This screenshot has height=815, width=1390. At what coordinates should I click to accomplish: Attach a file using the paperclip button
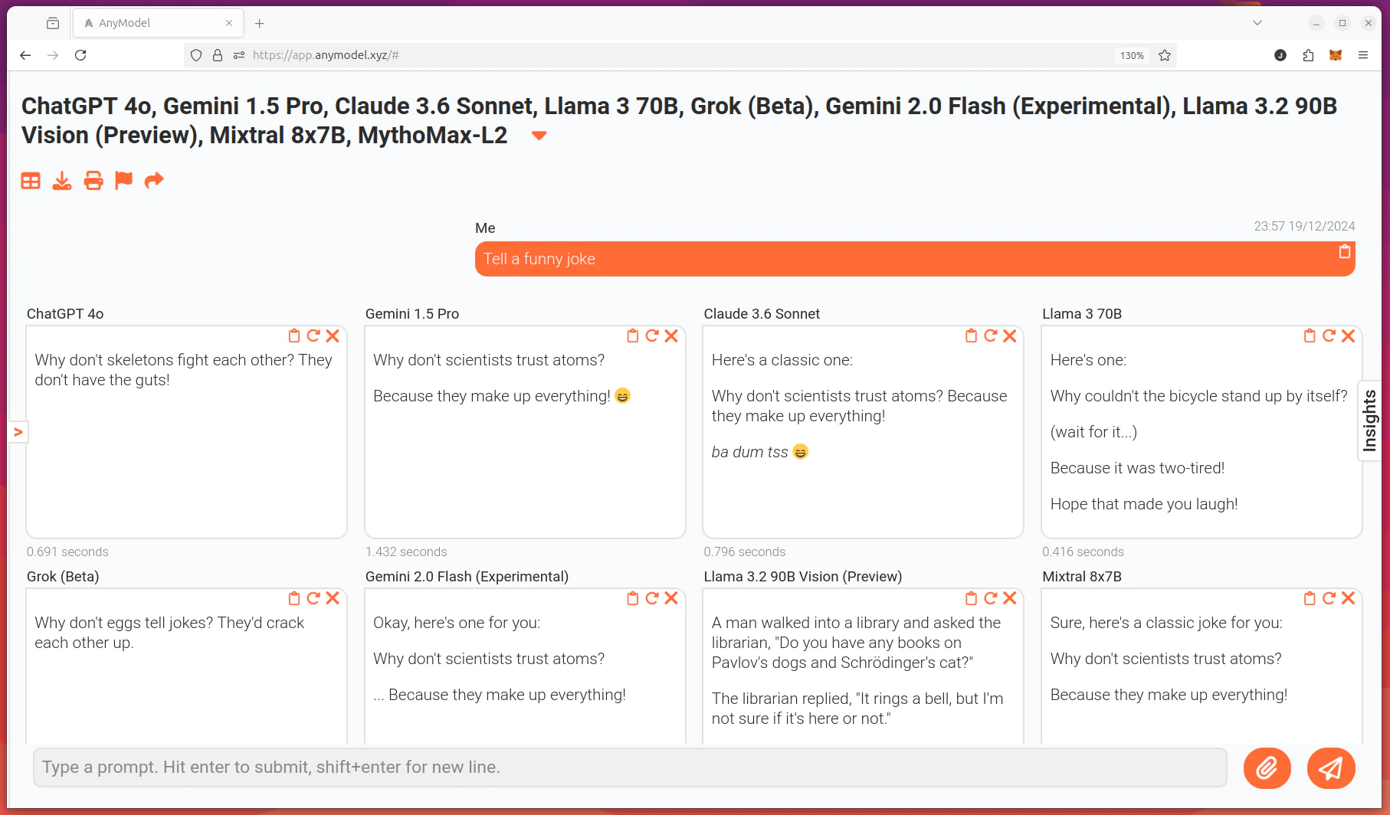click(1267, 768)
